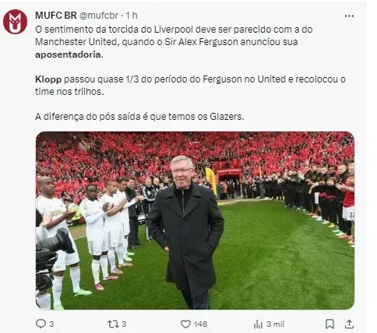
Task: Open the @mufcbr handle link
Action: click(x=99, y=16)
